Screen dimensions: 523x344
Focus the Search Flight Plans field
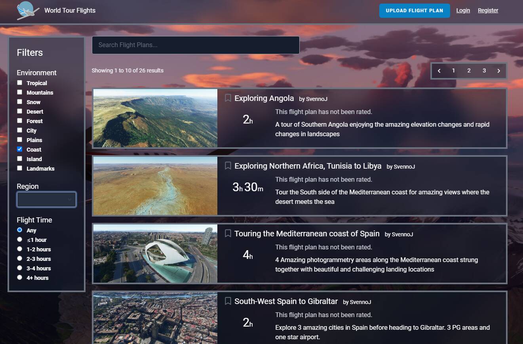(x=196, y=45)
